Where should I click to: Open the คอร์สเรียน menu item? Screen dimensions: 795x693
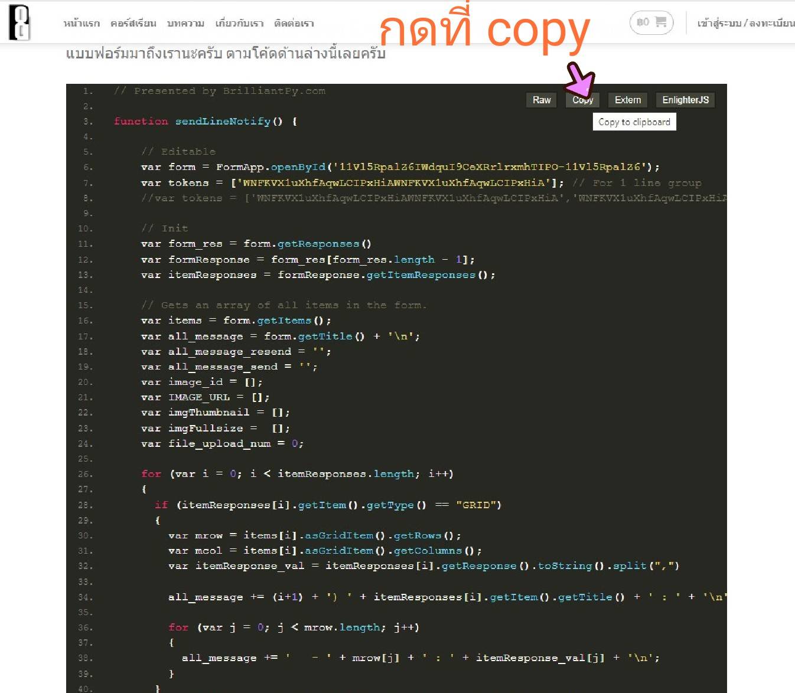pos(133,24)
